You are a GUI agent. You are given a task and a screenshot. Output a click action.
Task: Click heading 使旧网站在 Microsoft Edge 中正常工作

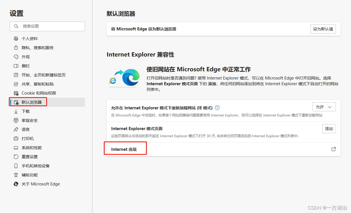tap(198, 69)
